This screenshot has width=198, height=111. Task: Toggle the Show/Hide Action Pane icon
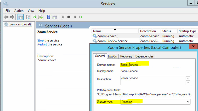[x=55, y=17]
